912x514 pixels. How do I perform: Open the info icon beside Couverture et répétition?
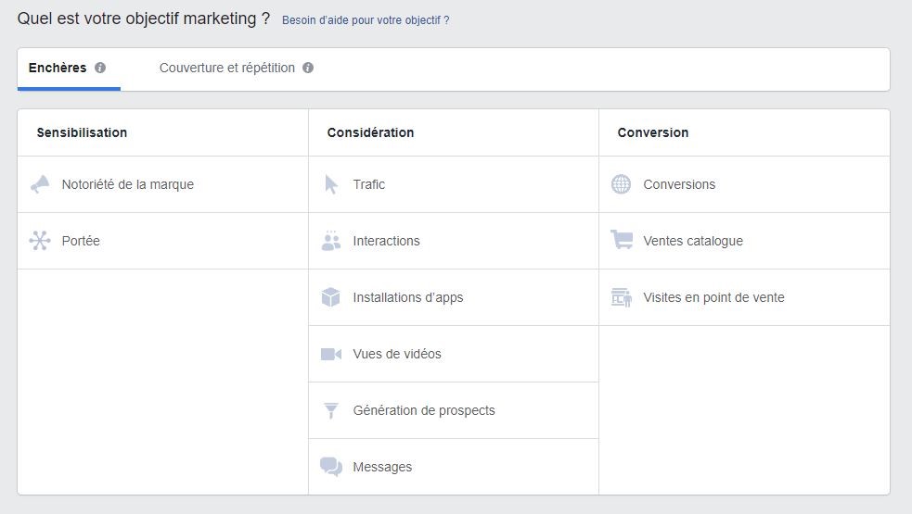(308, 68)
